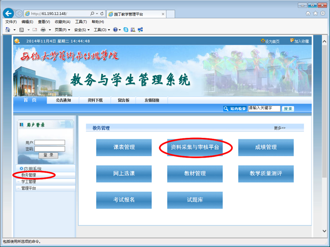Open the 收藏夹(A) menu
The width and height of the screenshot is (330, 247).
point(62,22)
